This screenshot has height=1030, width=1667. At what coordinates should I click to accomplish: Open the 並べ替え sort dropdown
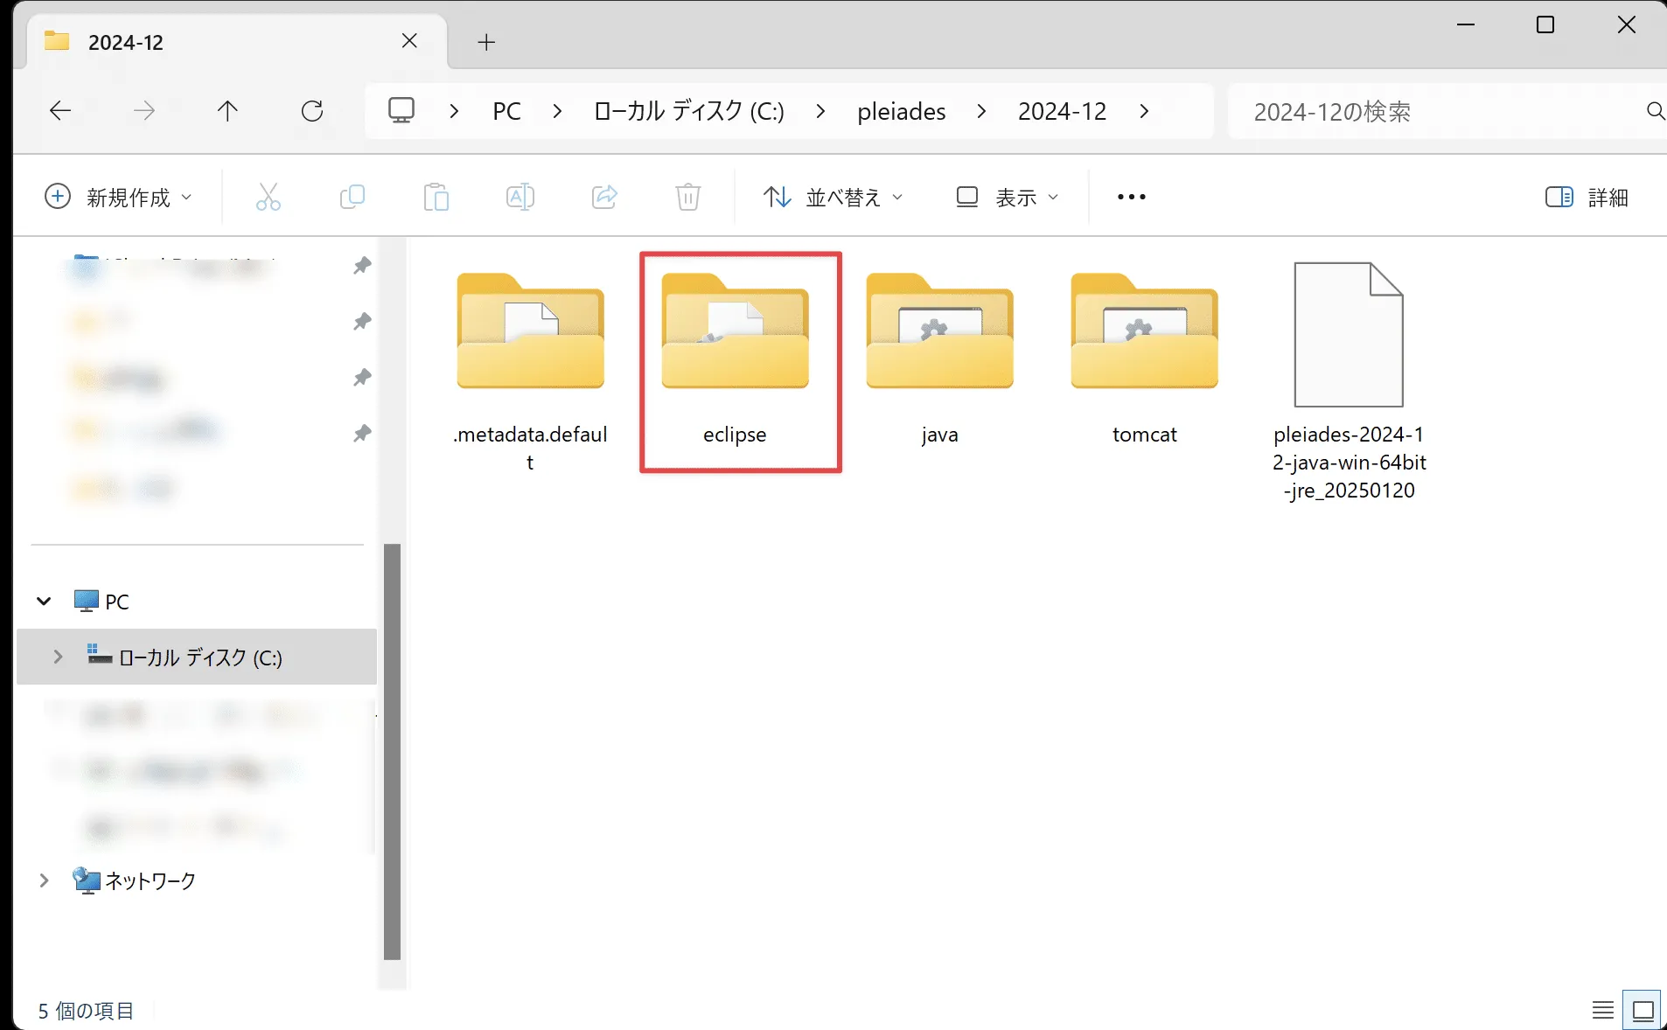click(833, 198)
